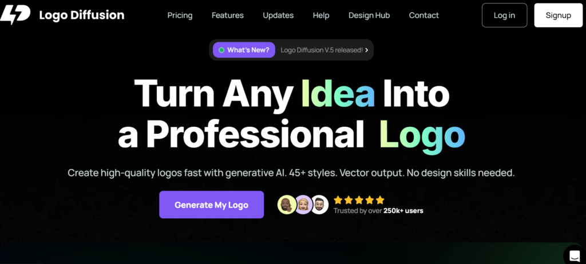The width and height of the screenshot is (586, 264).
Task: Click the third avatar on white background
Action: click(320, 205)
